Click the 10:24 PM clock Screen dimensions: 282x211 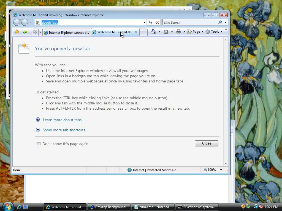(x=271, y=207)
